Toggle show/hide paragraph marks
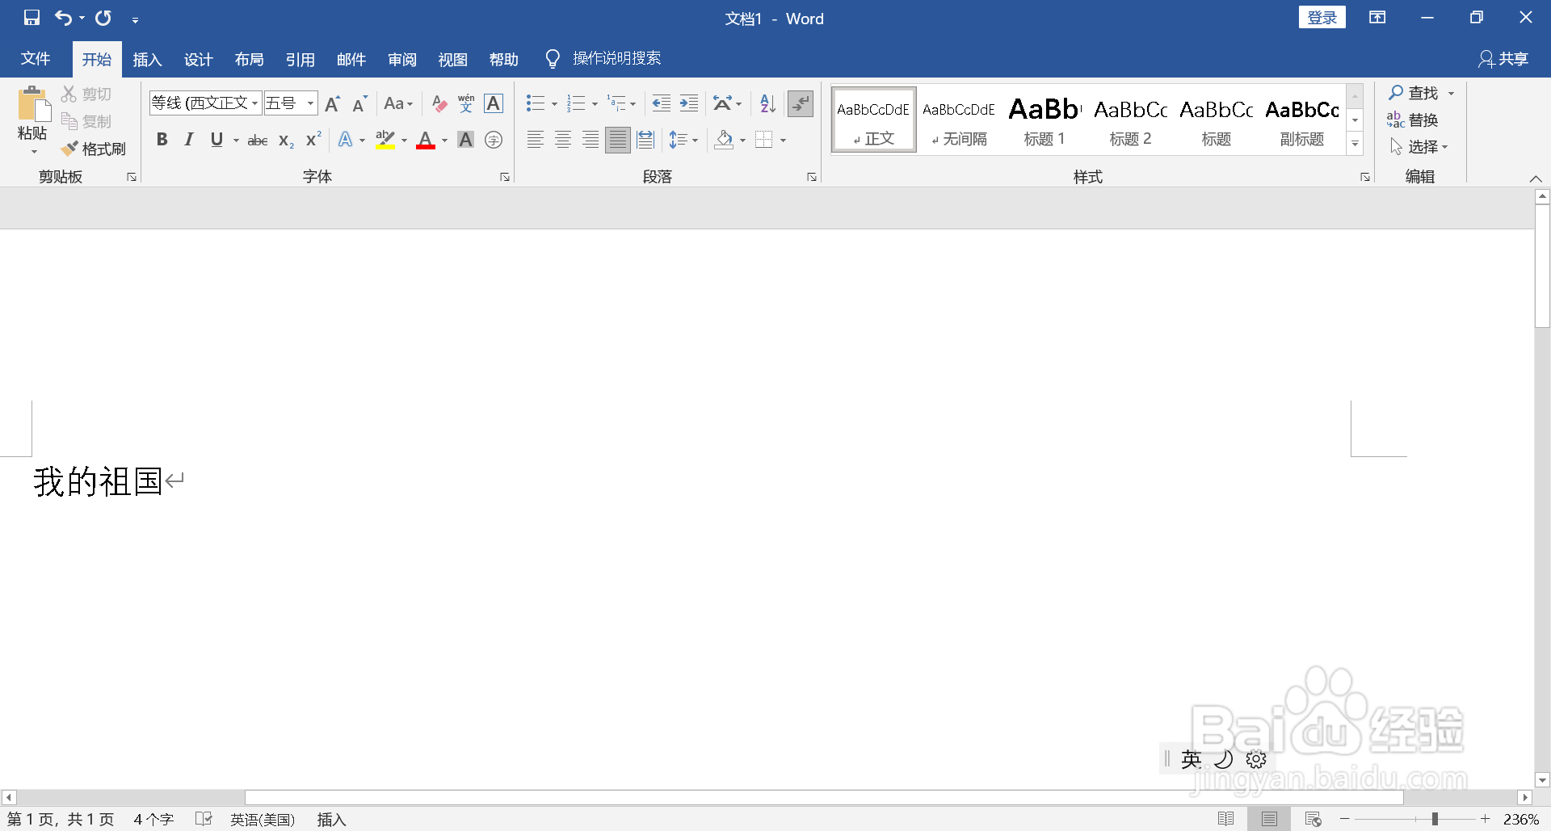Image resolution: width=1551 pixels, height=831 pixels. point(801,103)
